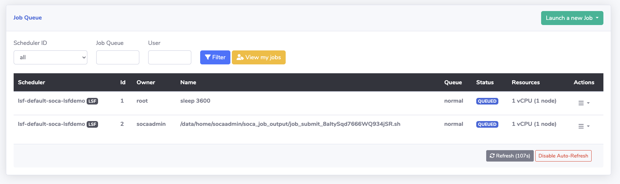The image size is (620, 184).
Task: Select the sleep 3600 job name
Action: pyautogui.click(x=195, y=101)
